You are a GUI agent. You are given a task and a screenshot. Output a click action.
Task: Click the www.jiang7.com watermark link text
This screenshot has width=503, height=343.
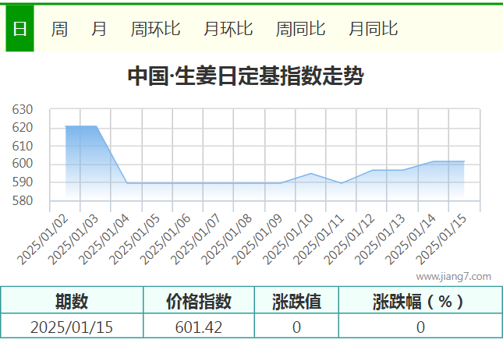(453, 276)
